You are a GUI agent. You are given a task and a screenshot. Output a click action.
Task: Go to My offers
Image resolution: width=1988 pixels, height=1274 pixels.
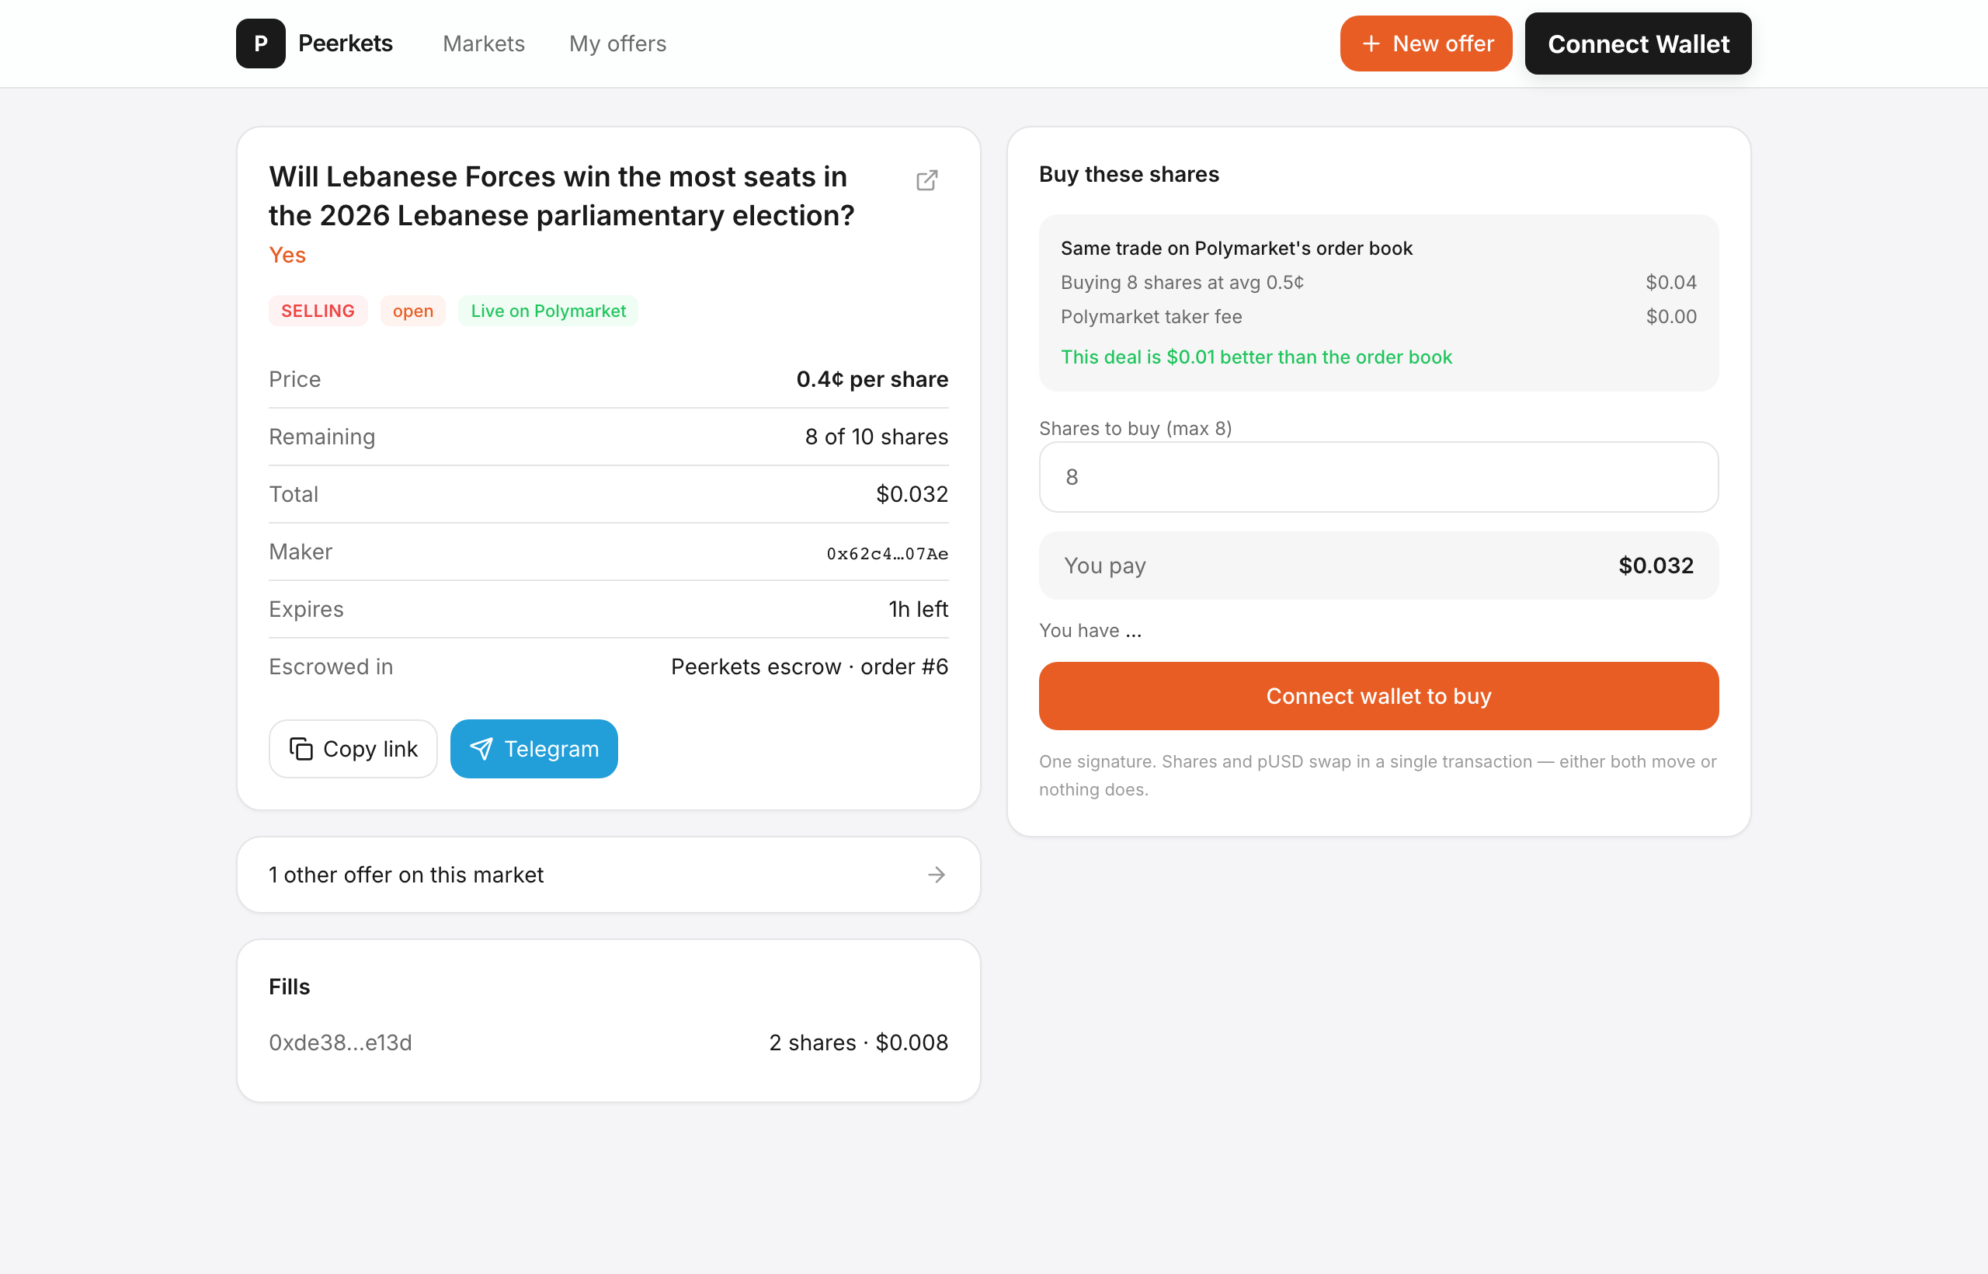[x=617, y=43]
